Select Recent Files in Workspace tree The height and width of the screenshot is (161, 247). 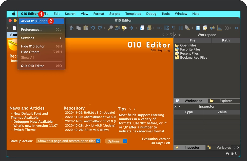pyautogui.click(x=189, y=54)
